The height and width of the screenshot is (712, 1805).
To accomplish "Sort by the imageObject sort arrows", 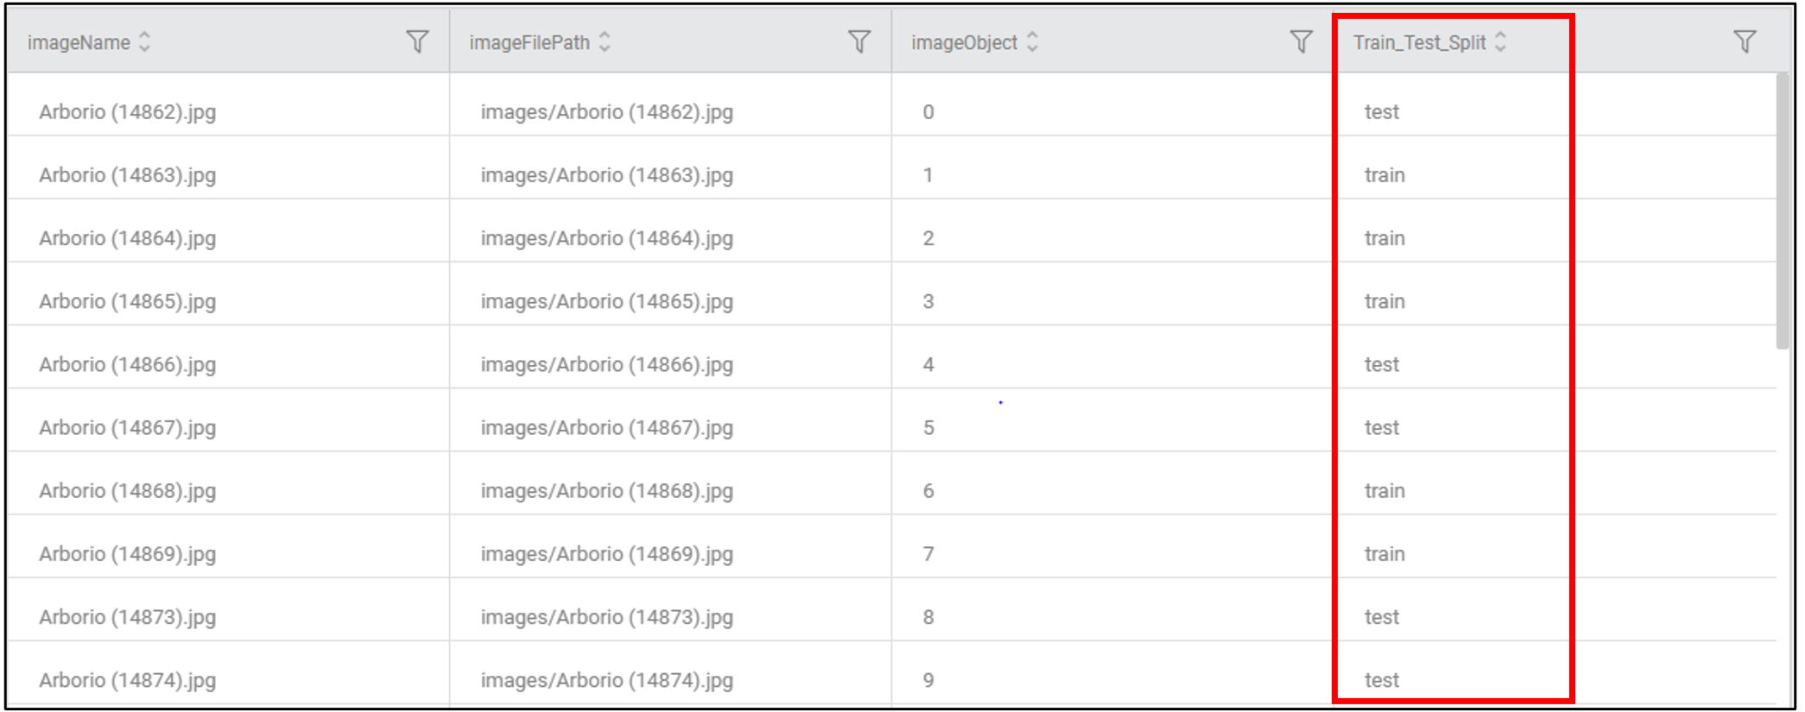I will pyautogui.click(x=1032, y=41).
